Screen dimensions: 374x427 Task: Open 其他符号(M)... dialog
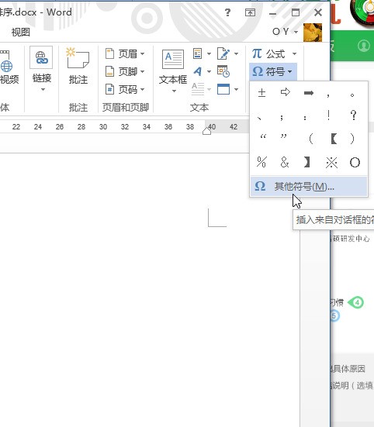309,187
